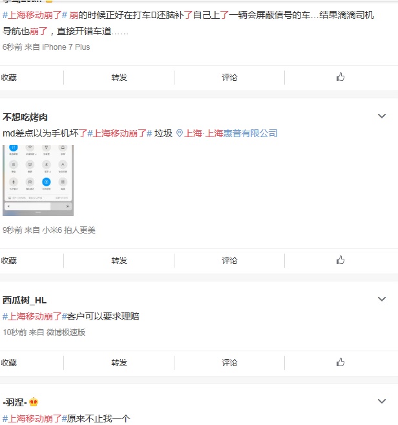Expand the chevron menu on -羽涅-'s post
Image resolution: width=398 pixels, height=425 pixels.
click(381, 402)
